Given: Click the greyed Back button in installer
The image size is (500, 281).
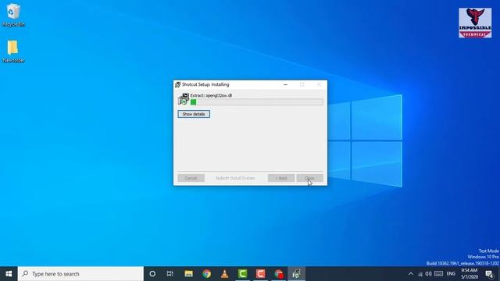Looking at the screenshot, I should pyautogui.click(x=281, y=178).
